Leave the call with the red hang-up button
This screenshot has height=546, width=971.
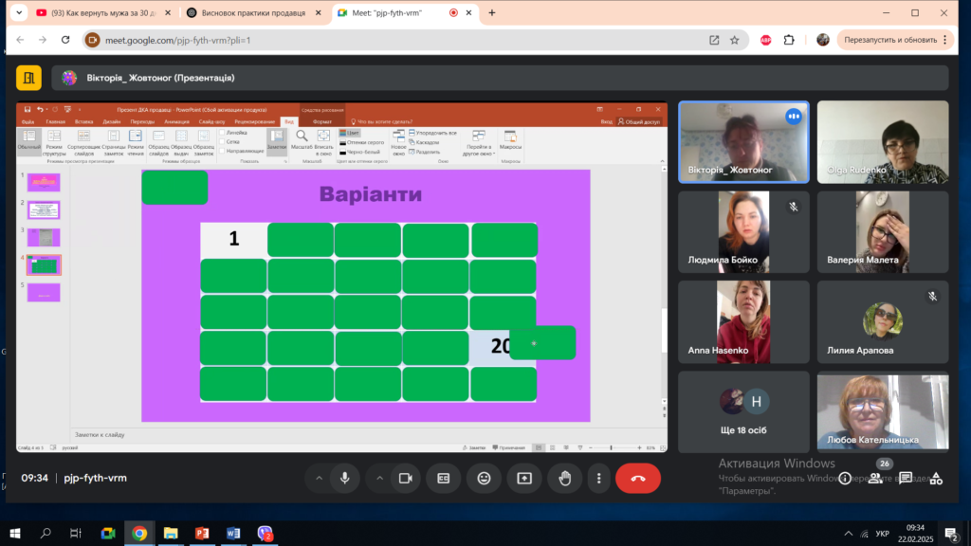[x=638, y=479]
